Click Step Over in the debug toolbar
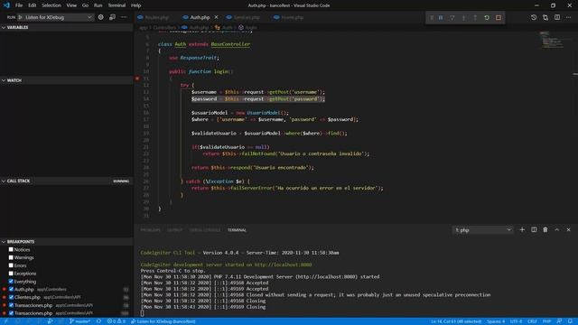The width and height of the screenshot is (578, 325). (452, 18)
